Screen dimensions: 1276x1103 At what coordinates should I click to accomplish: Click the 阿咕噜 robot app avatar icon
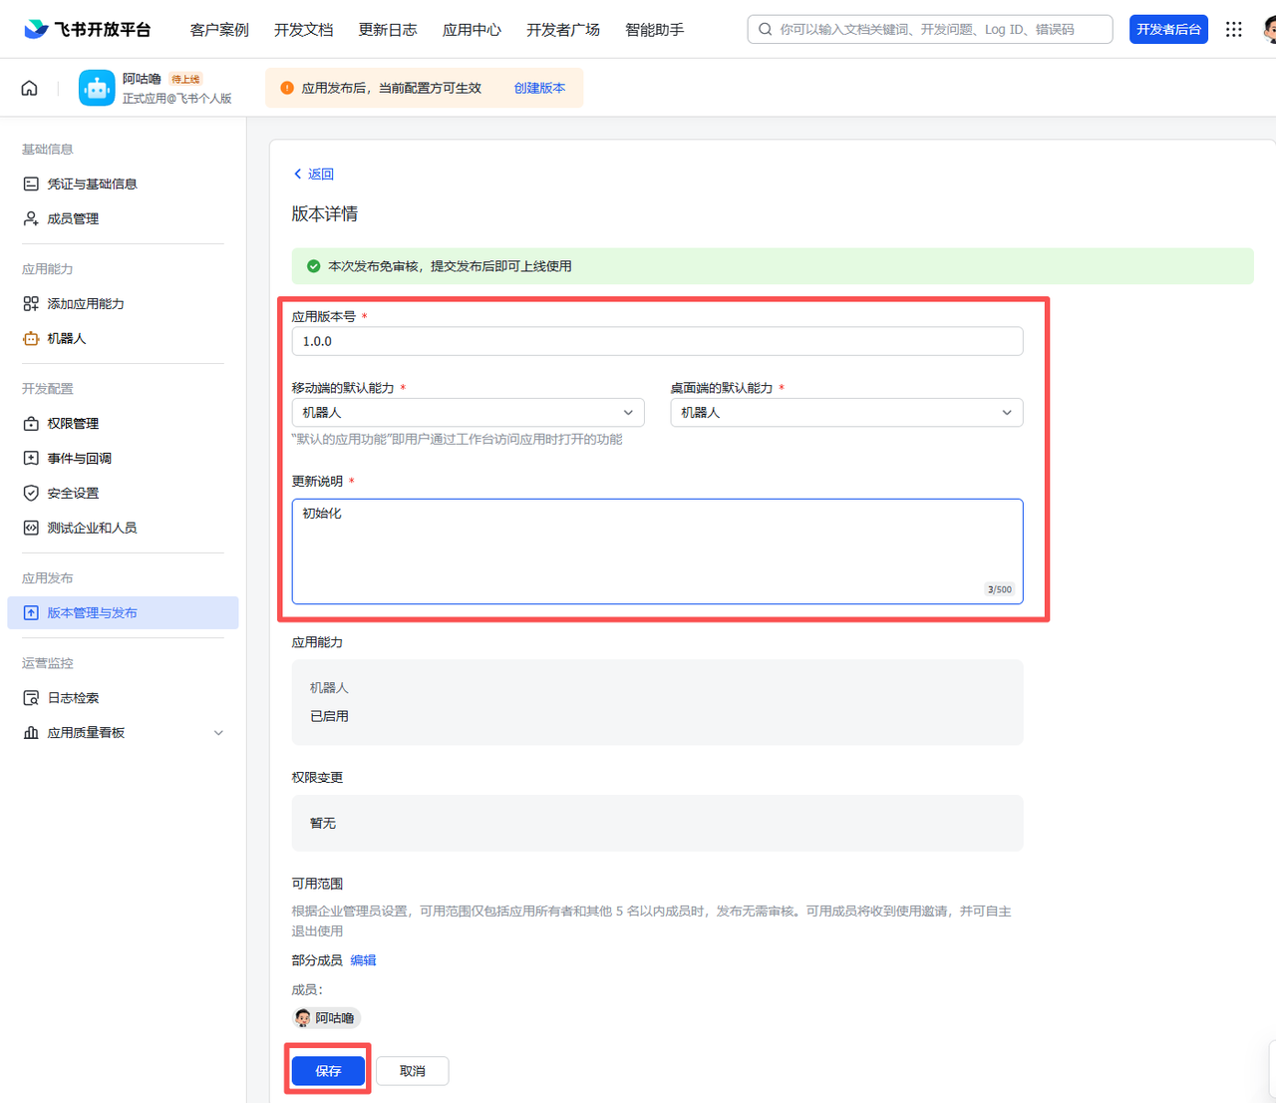tap(97, 89)
